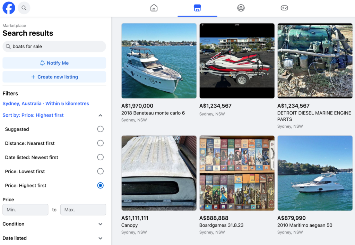
Task: Open the search magnifier next to the logo
Action: [x=24, y=8]
